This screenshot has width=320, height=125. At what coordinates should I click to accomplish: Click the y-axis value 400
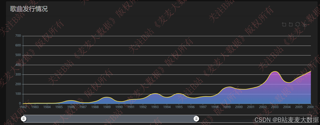[18, 65]
